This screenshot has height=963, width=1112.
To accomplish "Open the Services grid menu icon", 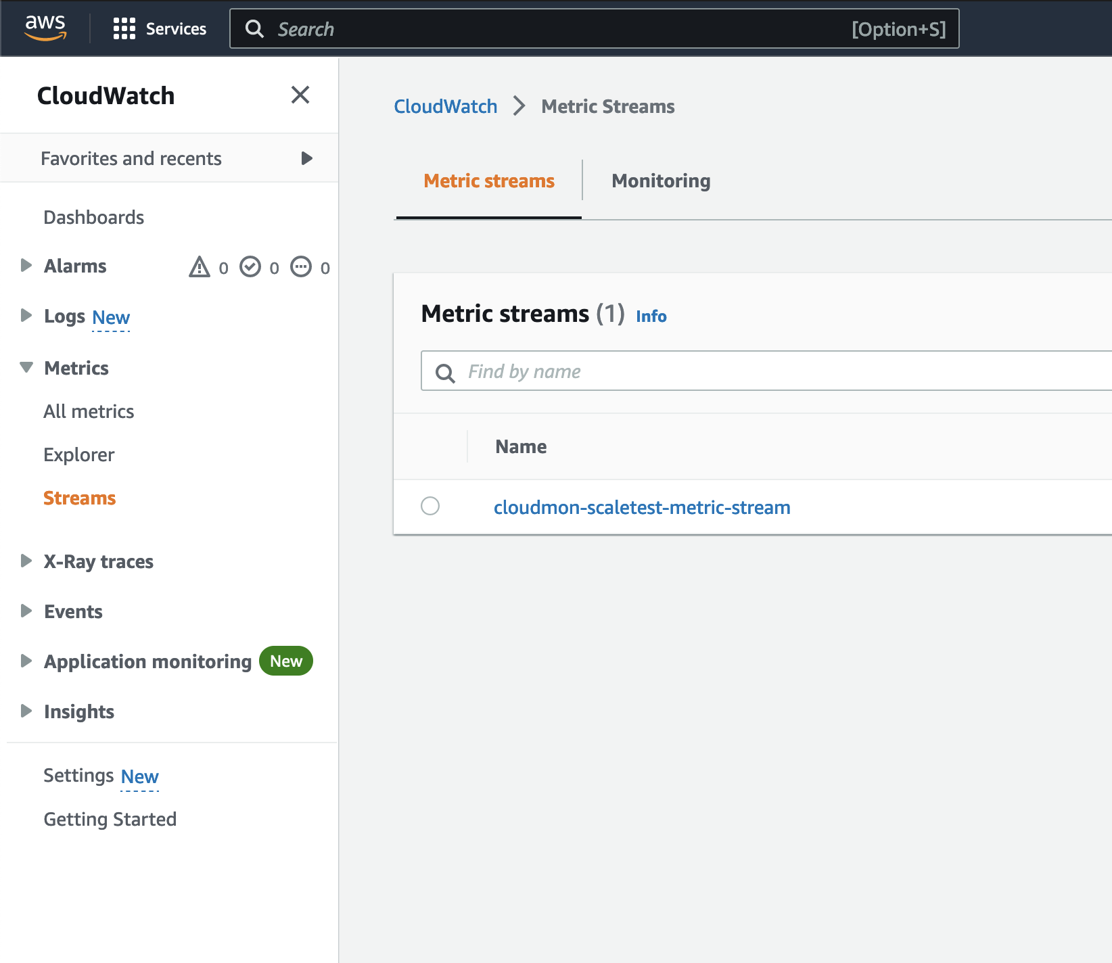I will click(x=124, y=28).
